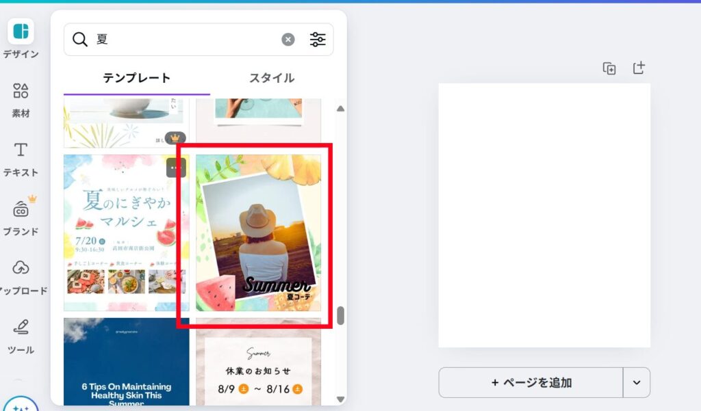Click the search field containing 夏
The width and height of the screenshot is (701, 411).
click(199, 39)
